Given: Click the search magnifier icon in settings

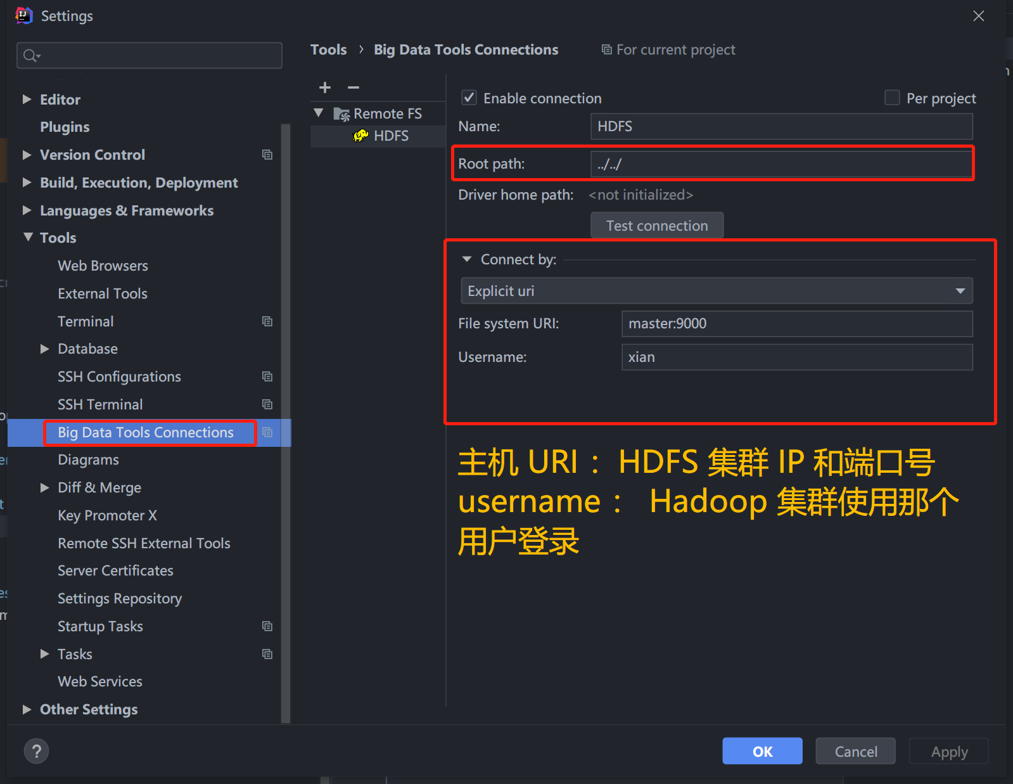Looking at the screenshot, I should (x=31, y=56).
